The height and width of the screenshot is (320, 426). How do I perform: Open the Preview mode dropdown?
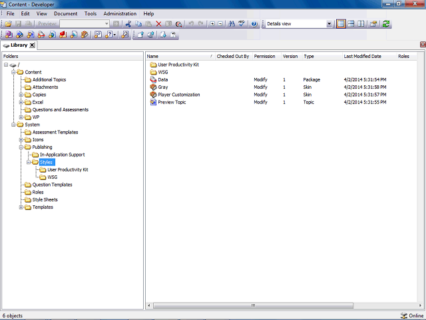[106, 24]
